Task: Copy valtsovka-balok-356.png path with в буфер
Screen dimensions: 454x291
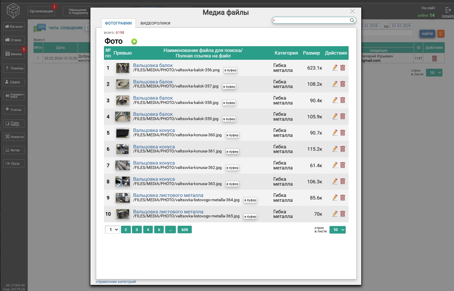Action: point(230,70)
